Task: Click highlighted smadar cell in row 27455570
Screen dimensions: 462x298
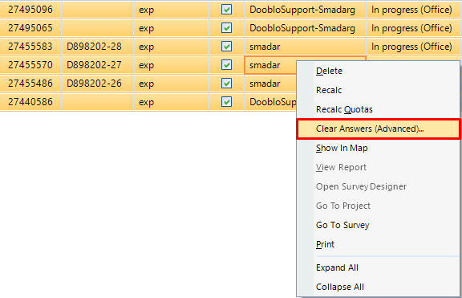Action: [x=270, y=65]
